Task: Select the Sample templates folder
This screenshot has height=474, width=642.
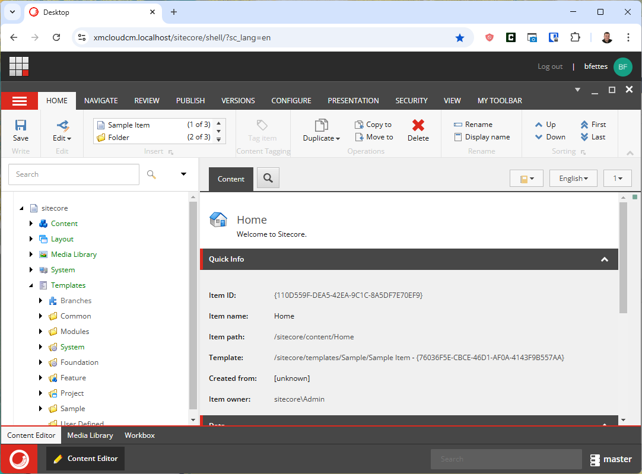Action: pyautogui.click(x=73, y=409)
